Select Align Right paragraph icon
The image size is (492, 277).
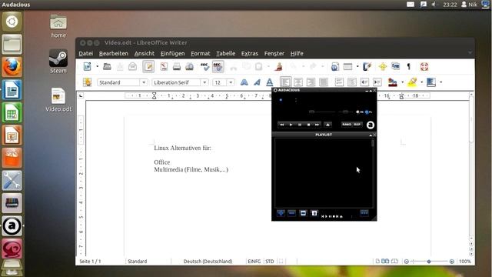(311, 82)
